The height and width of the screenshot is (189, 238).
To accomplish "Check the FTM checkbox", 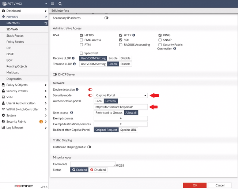I will coord(82,45).
